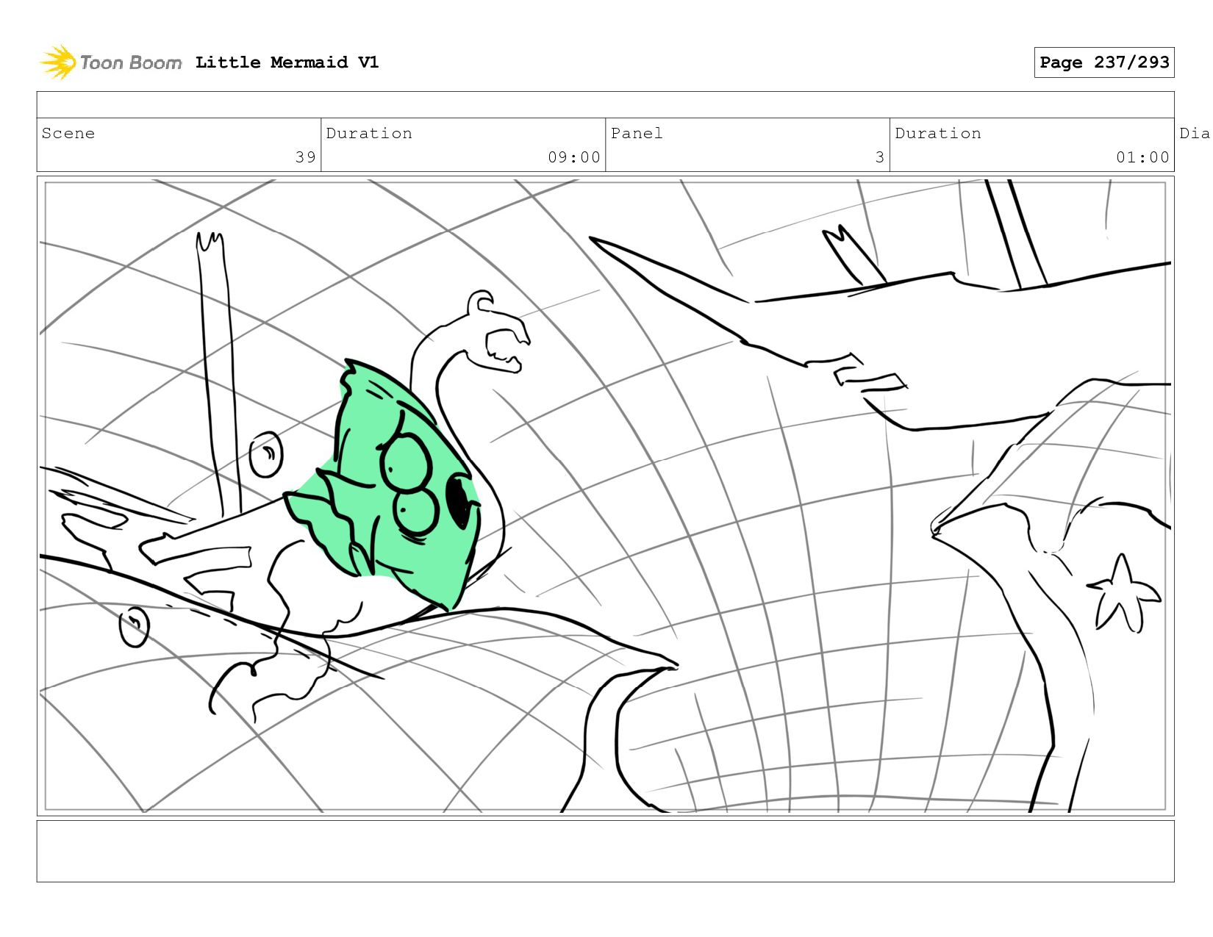Click the Toon Boom logo
Viewport: 1213px width, 937px height.
point(110,62)
